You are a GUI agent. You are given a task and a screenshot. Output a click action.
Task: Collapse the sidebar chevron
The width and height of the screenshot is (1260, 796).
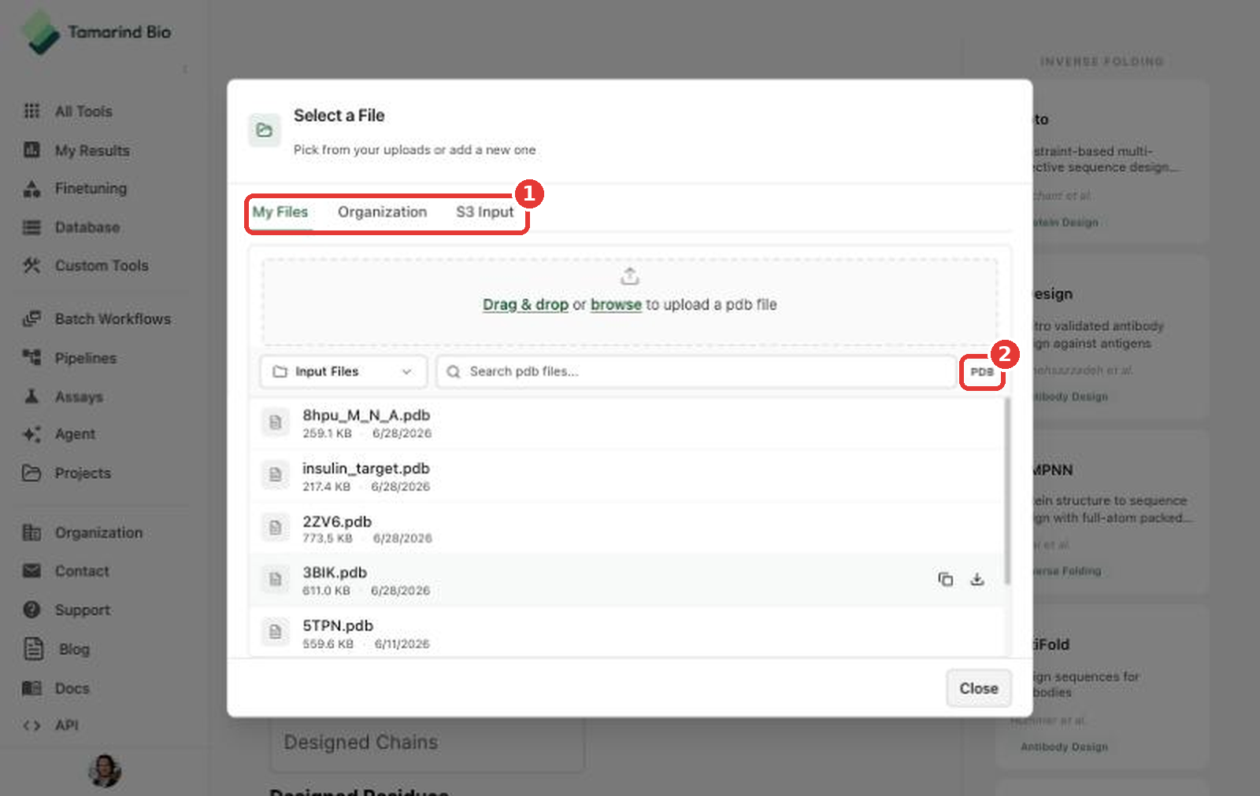185,69
